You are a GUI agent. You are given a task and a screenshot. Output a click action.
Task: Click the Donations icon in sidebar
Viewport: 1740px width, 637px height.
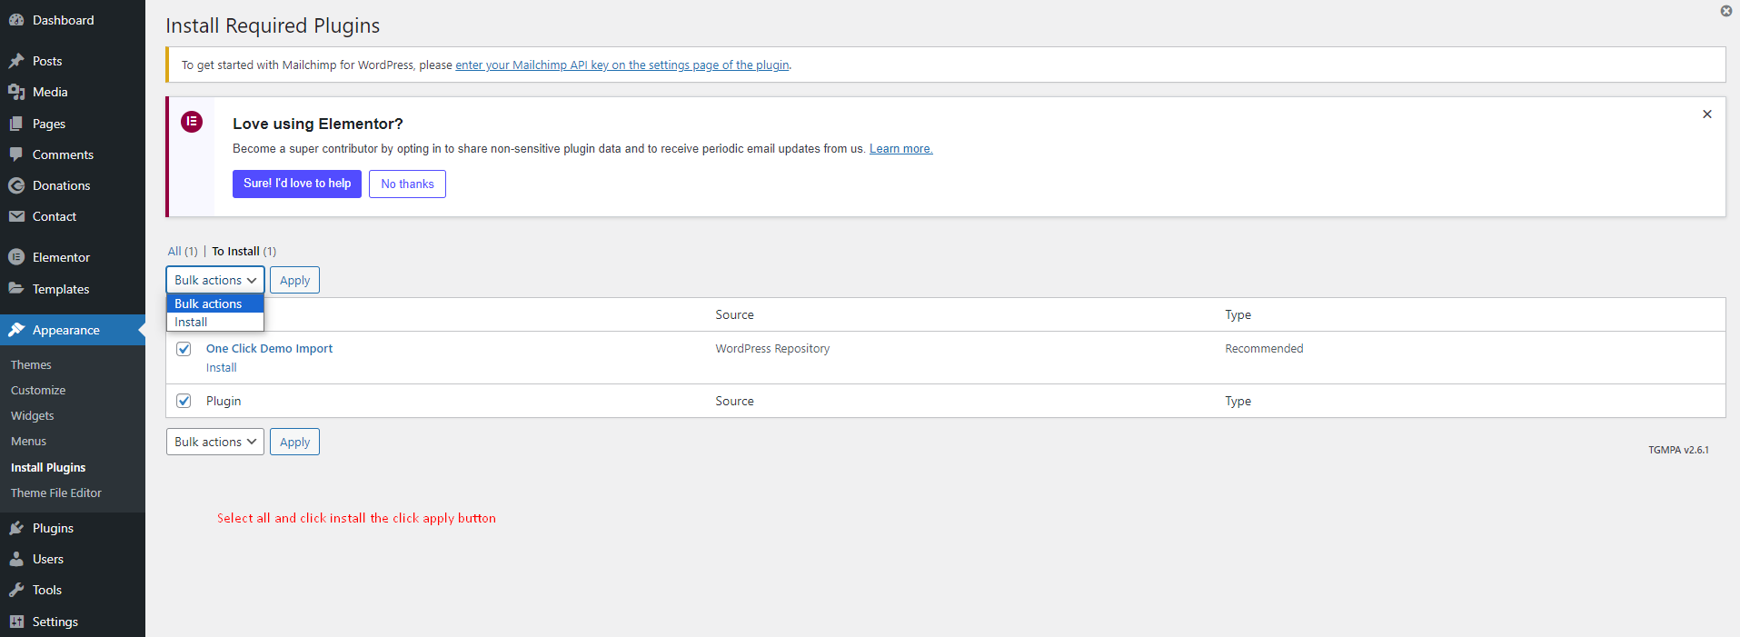tap(16, 185)
